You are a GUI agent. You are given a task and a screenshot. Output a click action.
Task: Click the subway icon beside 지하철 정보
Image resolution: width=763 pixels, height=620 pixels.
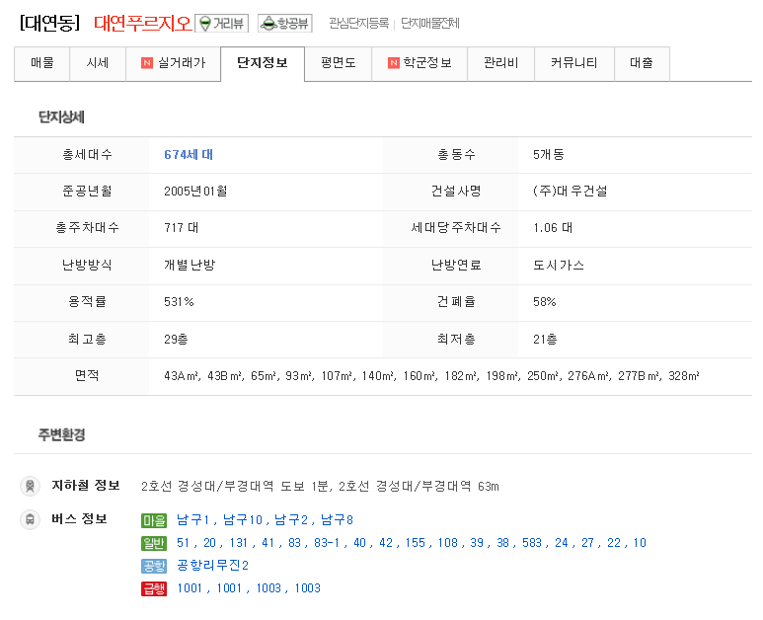tap(31, 486)
